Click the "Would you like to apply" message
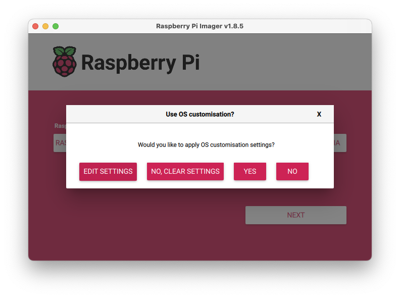The height and width of the screenshot is (298, 400). tap(206, 144)
